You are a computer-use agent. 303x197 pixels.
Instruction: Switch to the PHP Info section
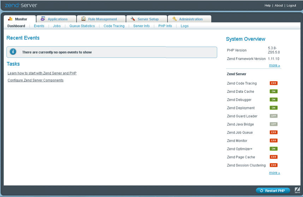[x=165, y=26]
